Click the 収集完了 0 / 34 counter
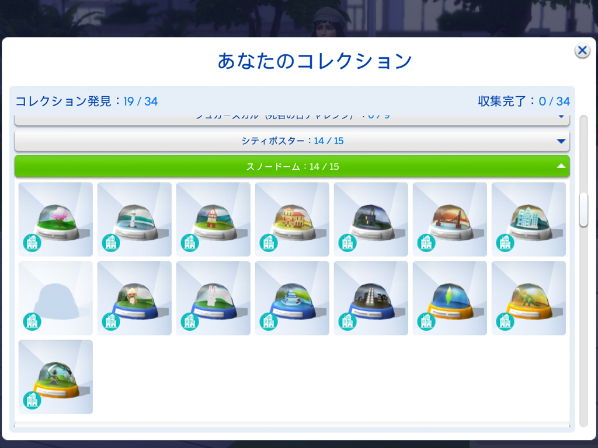598x448 pixels. (x=524, y=101)
